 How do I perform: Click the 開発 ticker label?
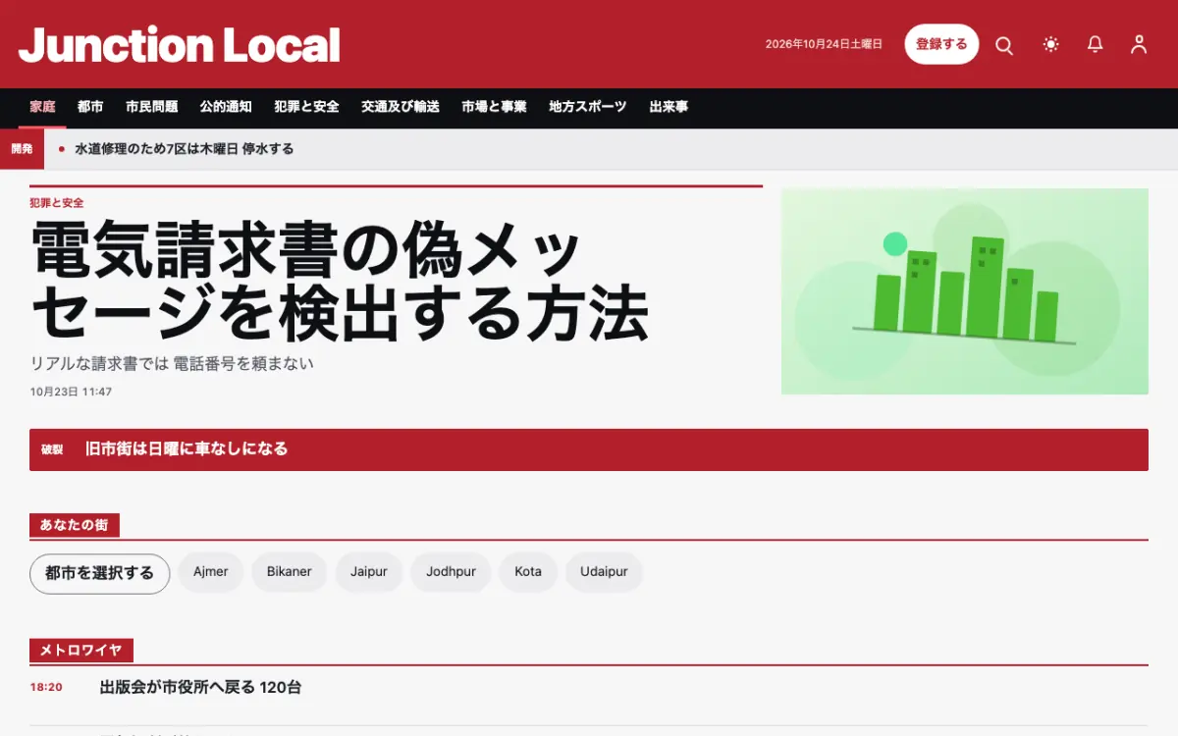coord(22,149)
